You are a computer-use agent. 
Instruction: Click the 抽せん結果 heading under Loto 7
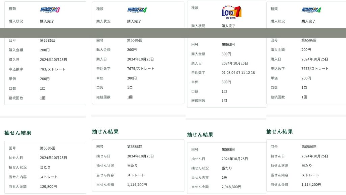coord(200,135)
